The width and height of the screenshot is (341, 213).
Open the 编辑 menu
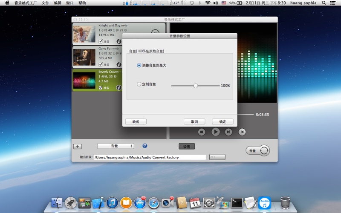click(x=58, y=3)
